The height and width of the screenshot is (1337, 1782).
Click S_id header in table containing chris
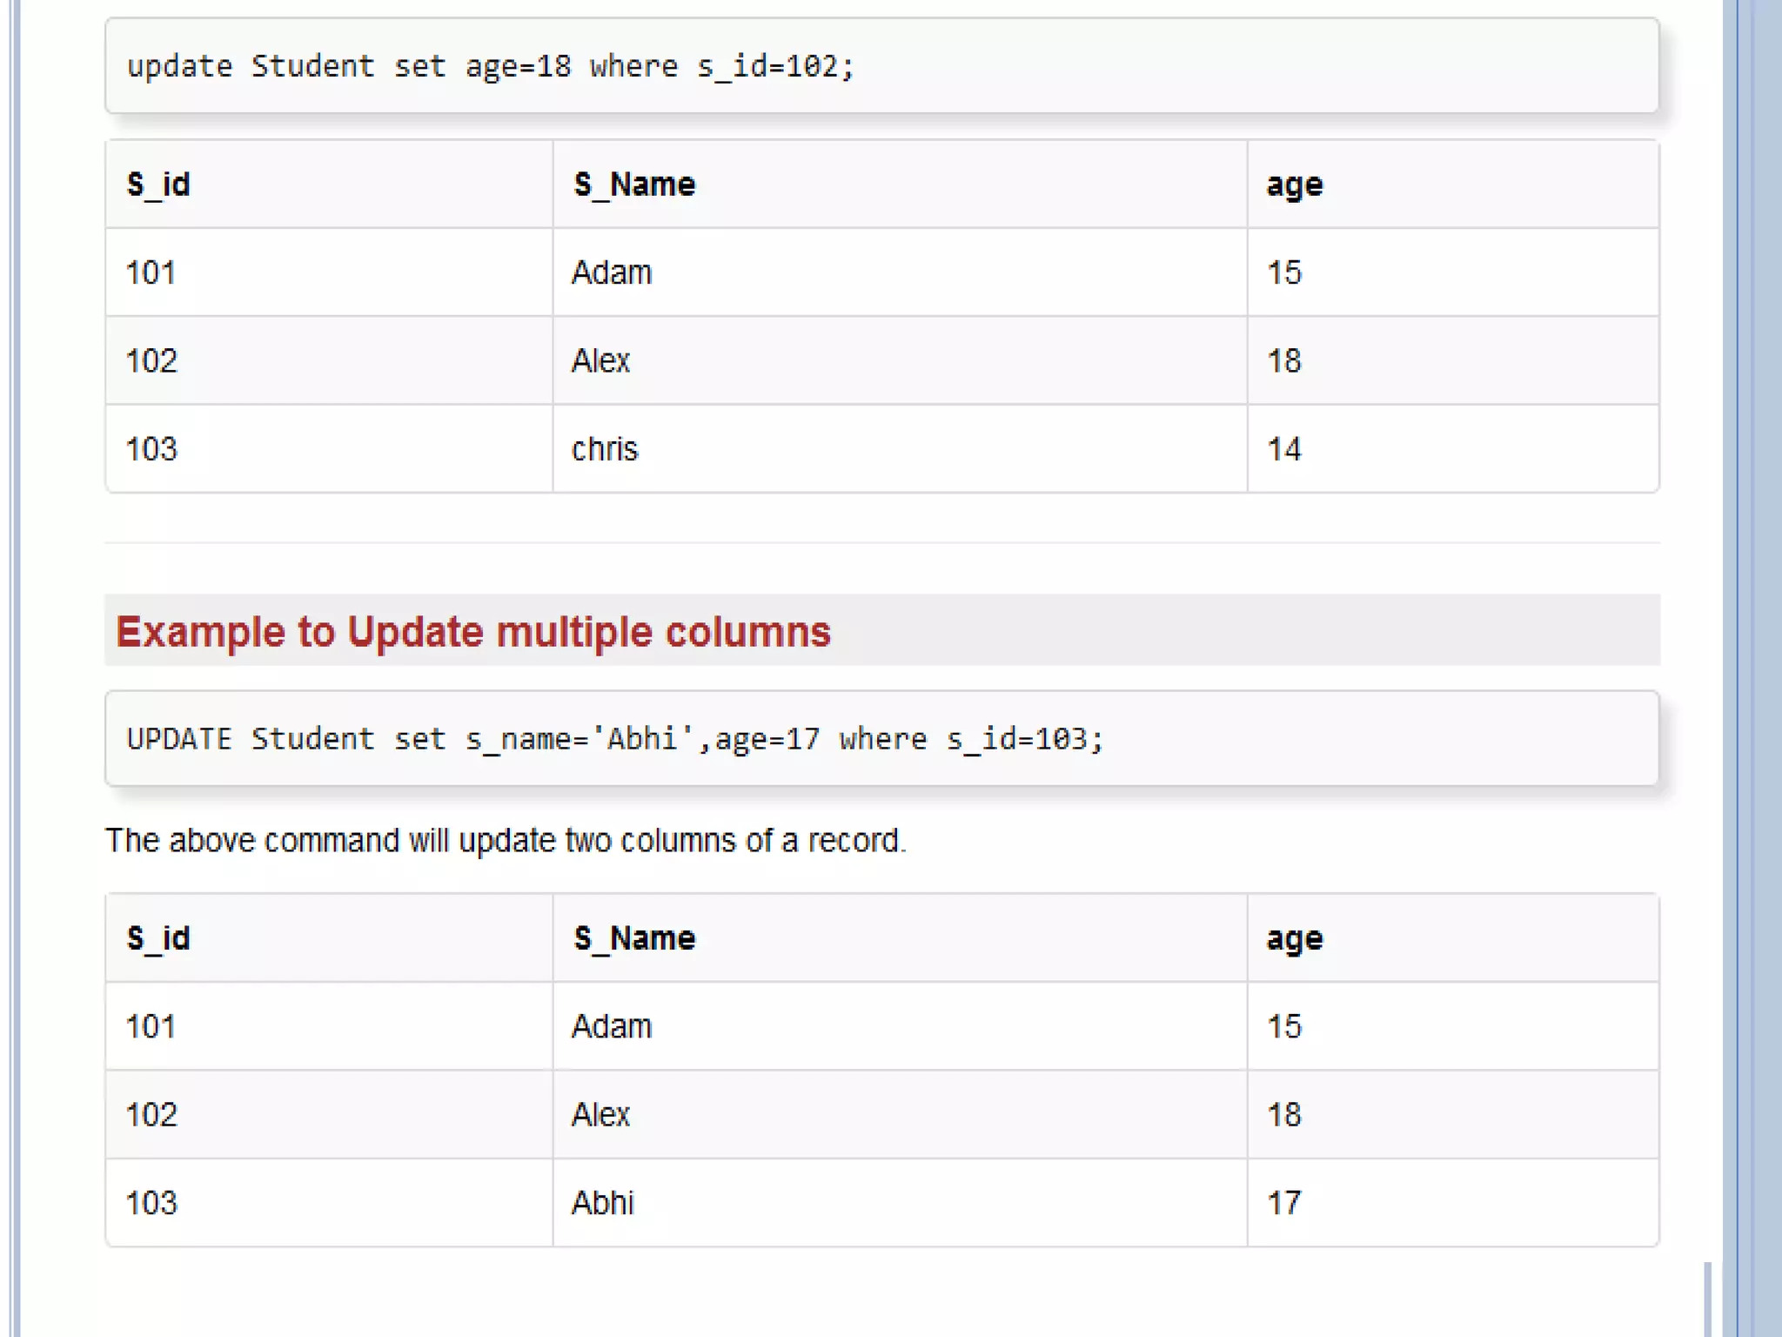click(x=158, y=185)
